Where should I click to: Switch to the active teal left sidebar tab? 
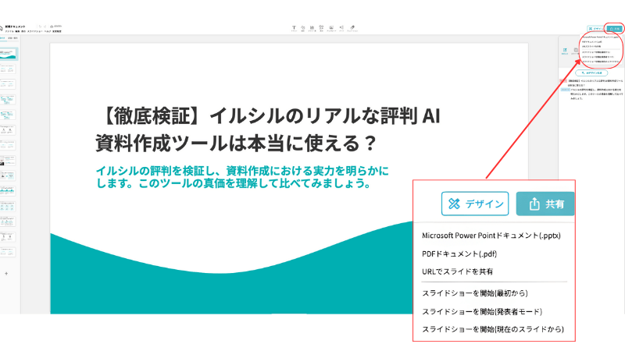[x=2, y=38]
